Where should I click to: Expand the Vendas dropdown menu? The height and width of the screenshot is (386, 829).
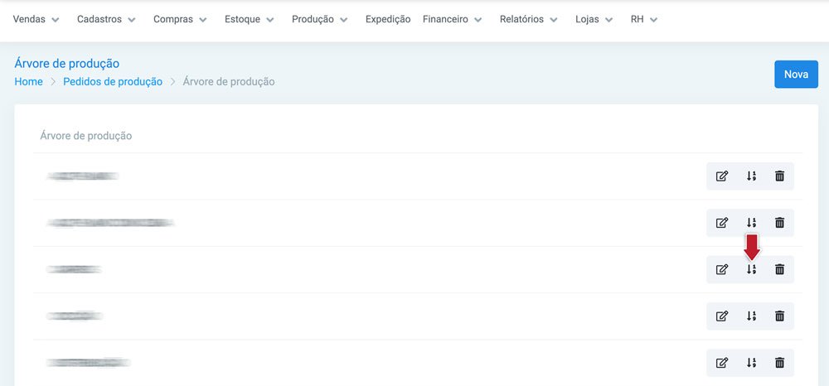click(36, 20)
